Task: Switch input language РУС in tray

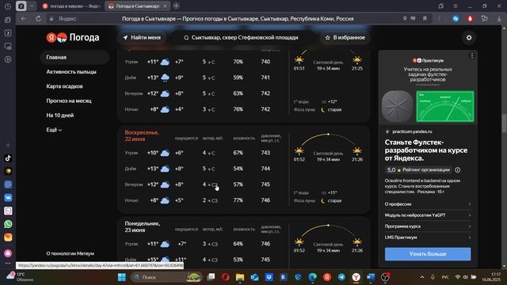Action: pyautogui.click(x=445, y=277)
